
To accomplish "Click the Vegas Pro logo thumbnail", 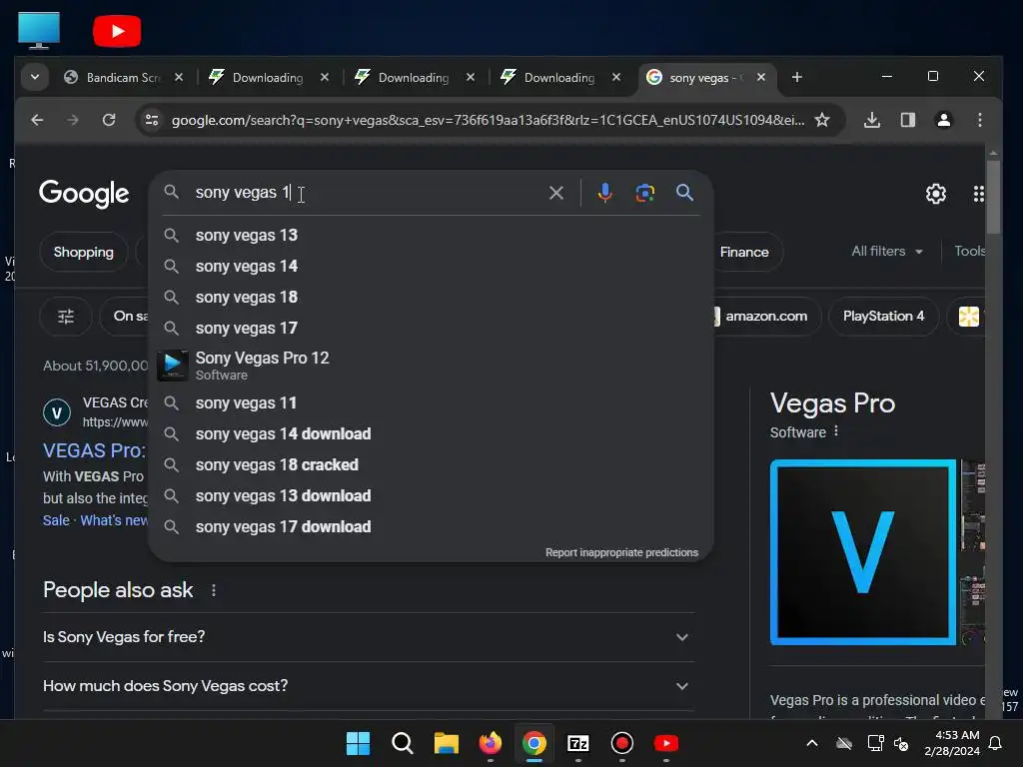I will [x=862, y=552].
